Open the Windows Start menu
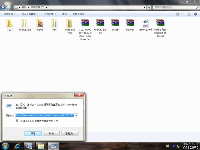200x150 pixels. [x=5, y=146]
